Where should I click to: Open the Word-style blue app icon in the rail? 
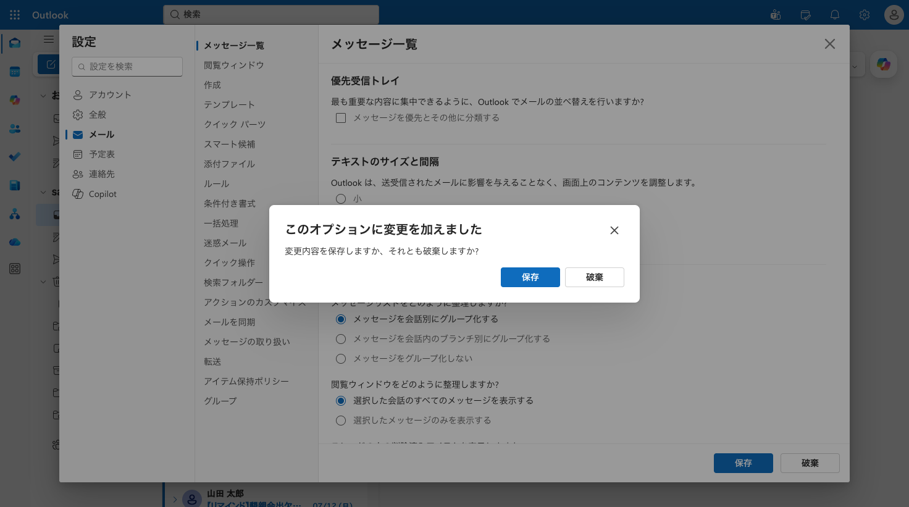(x=15, y=185)
